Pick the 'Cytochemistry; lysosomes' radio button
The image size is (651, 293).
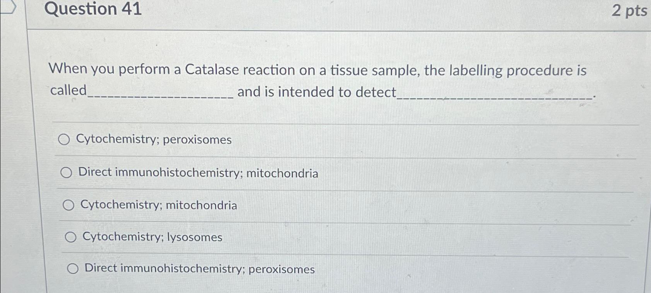click(x=70, y=237)
